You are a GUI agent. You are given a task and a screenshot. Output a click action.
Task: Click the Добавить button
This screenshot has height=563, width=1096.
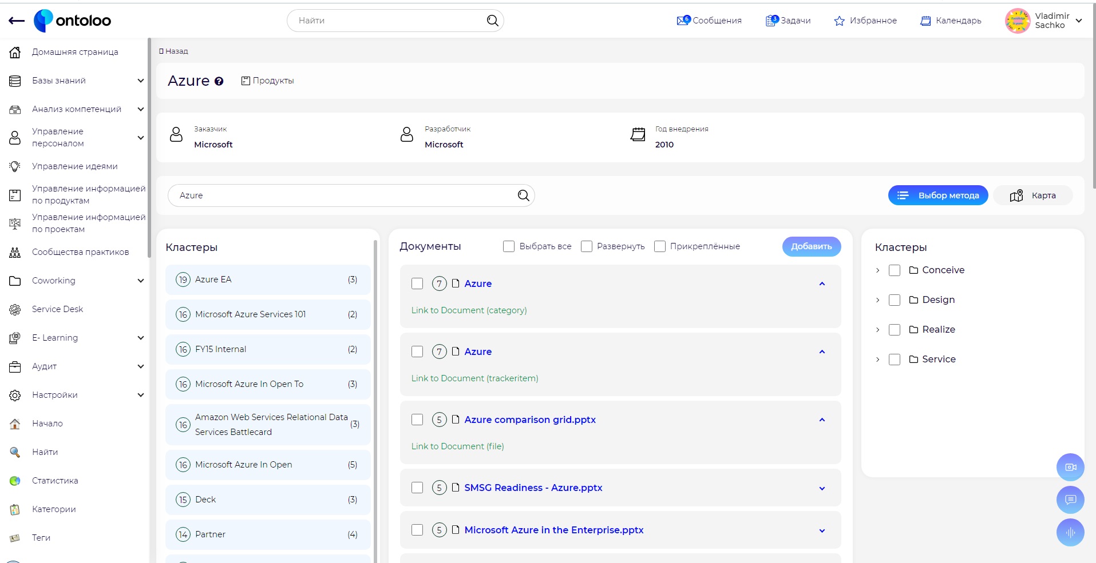pos(812,246)
